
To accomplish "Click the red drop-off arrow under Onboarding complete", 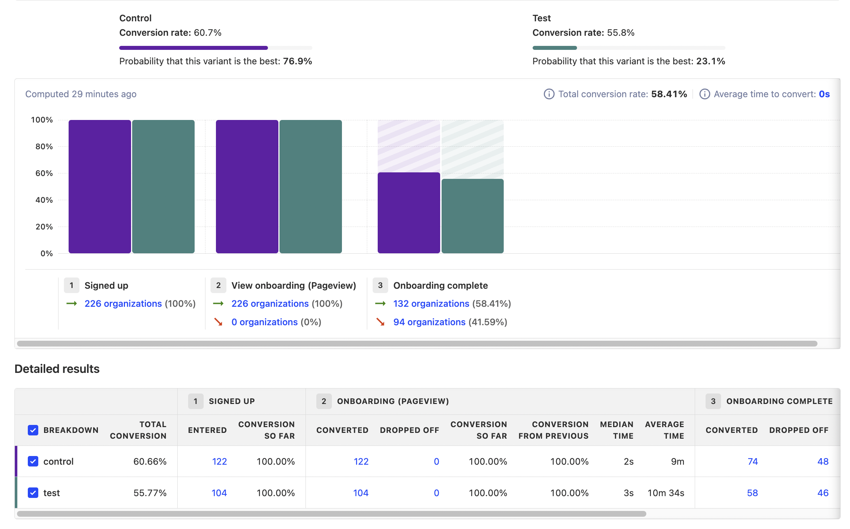I will click(x=380, y=322).
